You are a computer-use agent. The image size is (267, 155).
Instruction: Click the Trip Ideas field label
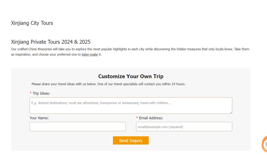point(41,93)
